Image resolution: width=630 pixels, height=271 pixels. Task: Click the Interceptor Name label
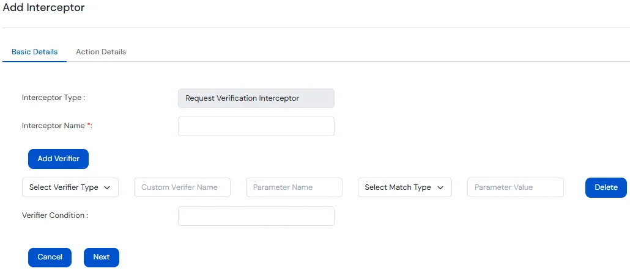(57, 126)
